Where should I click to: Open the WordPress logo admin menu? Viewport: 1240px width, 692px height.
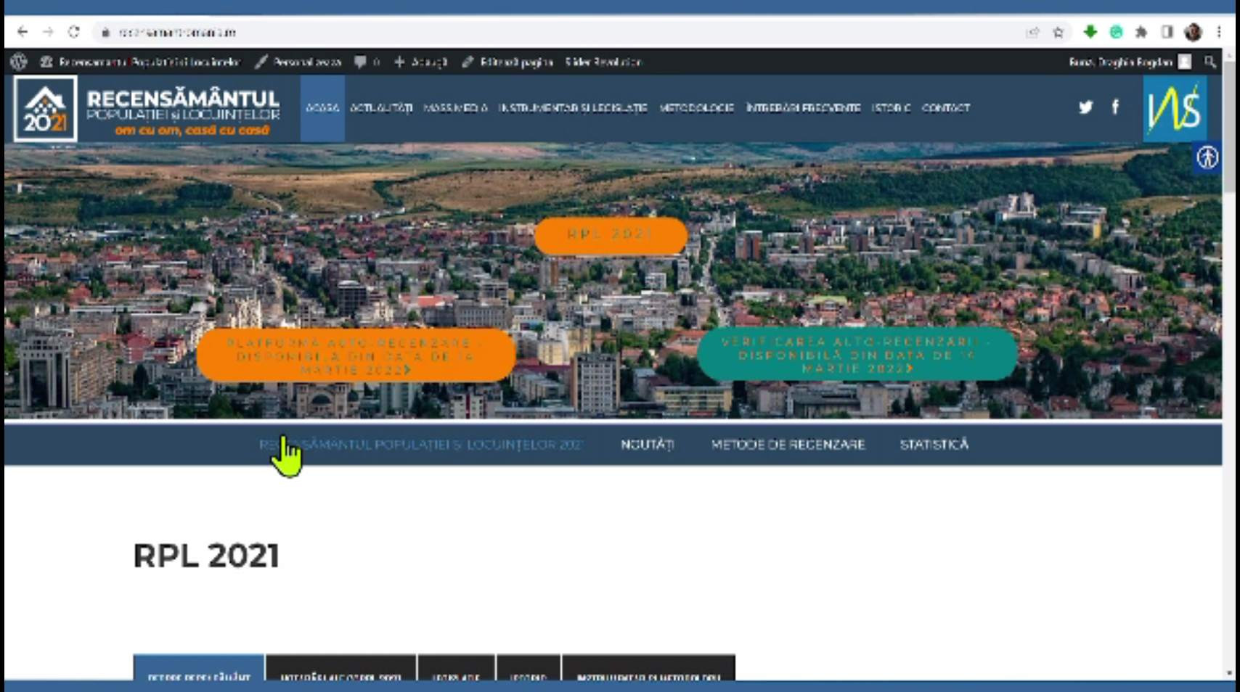tap(19, 62)
